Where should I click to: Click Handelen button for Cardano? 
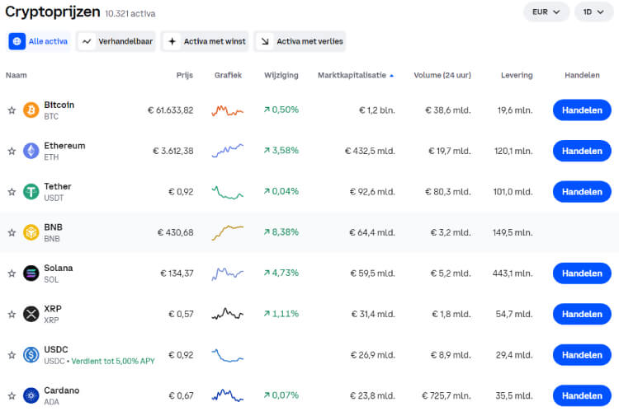point(582,395)
